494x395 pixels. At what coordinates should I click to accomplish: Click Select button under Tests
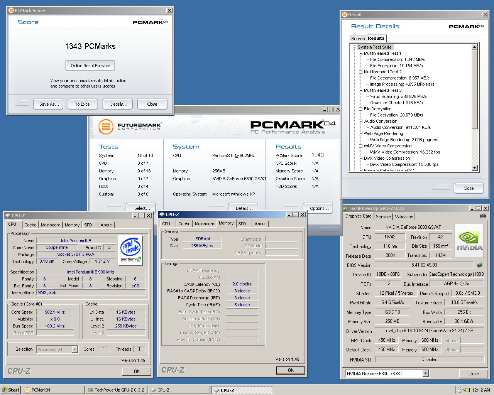(x=141, y=208)
